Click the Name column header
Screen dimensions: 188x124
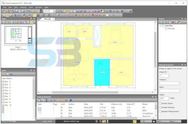point(145,104)
